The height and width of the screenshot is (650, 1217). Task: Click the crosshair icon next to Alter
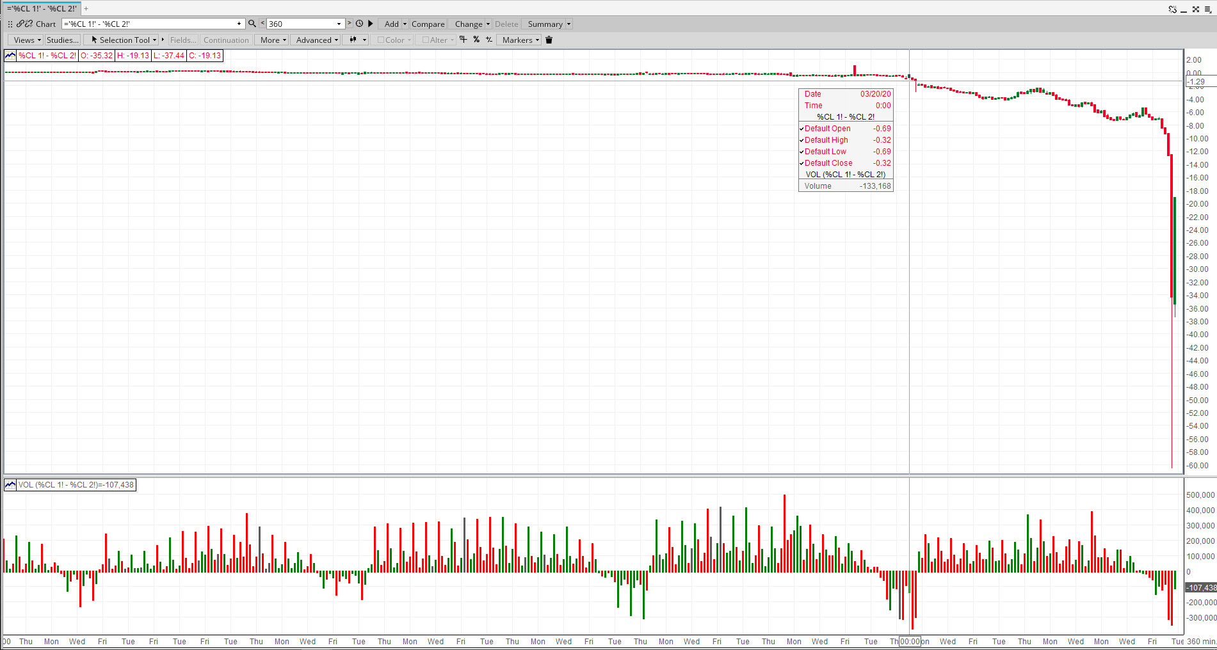(463, 40)
